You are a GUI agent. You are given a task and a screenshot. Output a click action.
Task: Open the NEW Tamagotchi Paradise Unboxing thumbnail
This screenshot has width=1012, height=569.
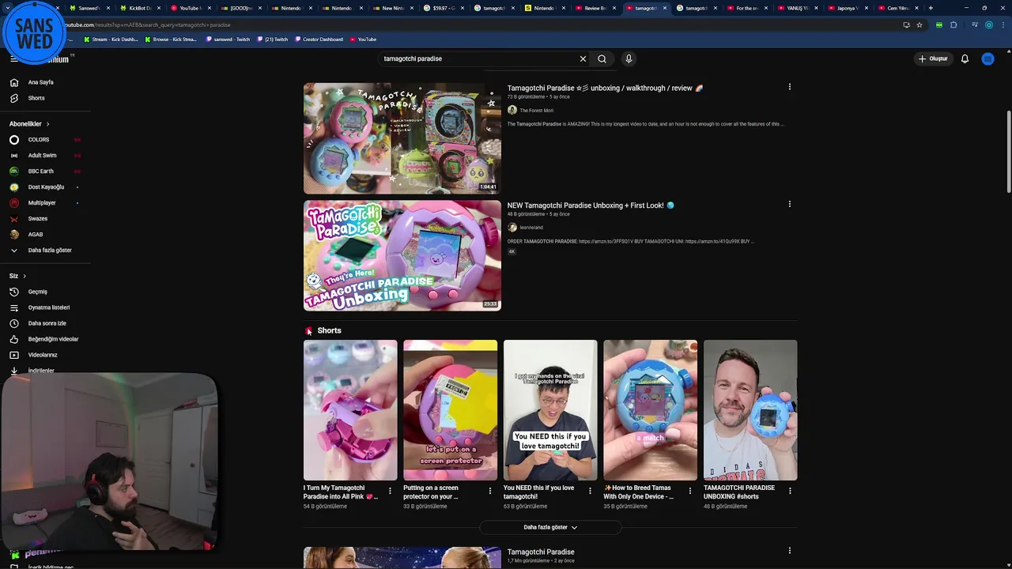pyautogui.click(x=402, y=255)
